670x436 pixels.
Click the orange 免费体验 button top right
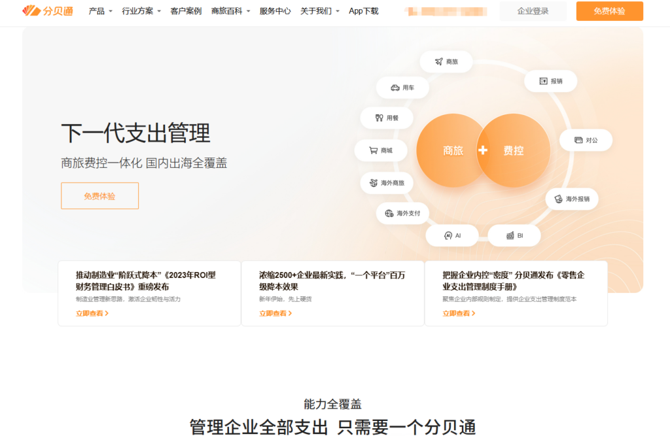pos(609,11)
